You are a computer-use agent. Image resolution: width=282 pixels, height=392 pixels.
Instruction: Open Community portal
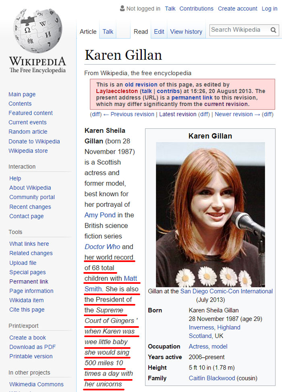click(32, 197)
